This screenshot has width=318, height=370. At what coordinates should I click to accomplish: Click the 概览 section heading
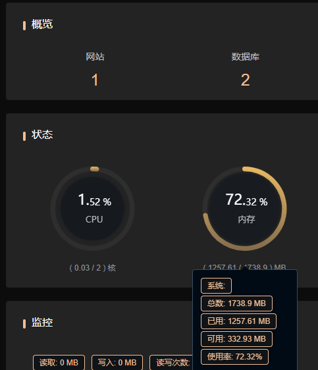tap(42, 24)
